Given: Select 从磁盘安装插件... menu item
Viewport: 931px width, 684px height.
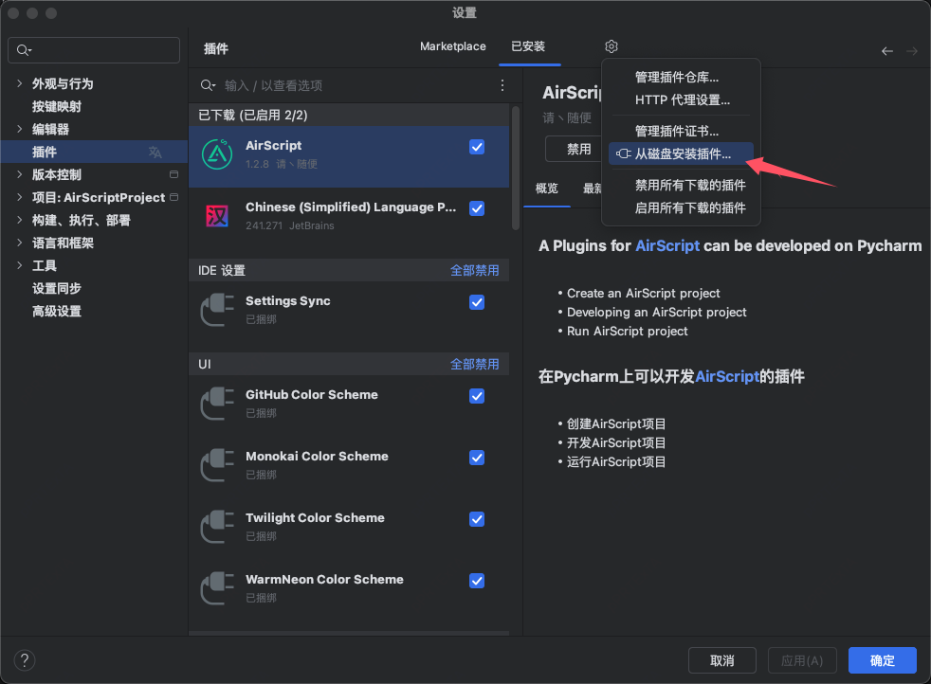Looking at the screenshot, I should pos(681,153).
